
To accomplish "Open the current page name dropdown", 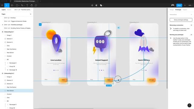I will (x=23, y=10).
